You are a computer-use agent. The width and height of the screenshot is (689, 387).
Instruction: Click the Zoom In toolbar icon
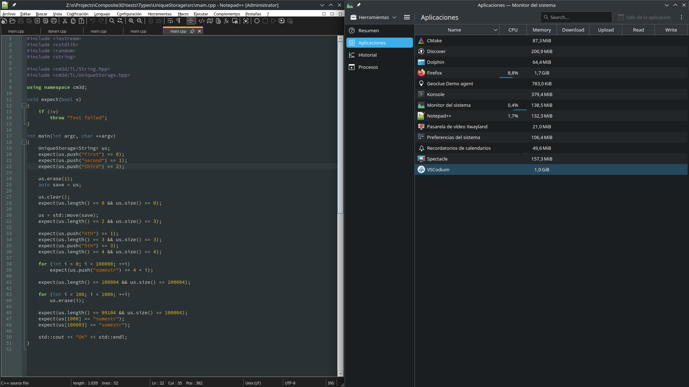pyautogui.click(x=131, y=21)
